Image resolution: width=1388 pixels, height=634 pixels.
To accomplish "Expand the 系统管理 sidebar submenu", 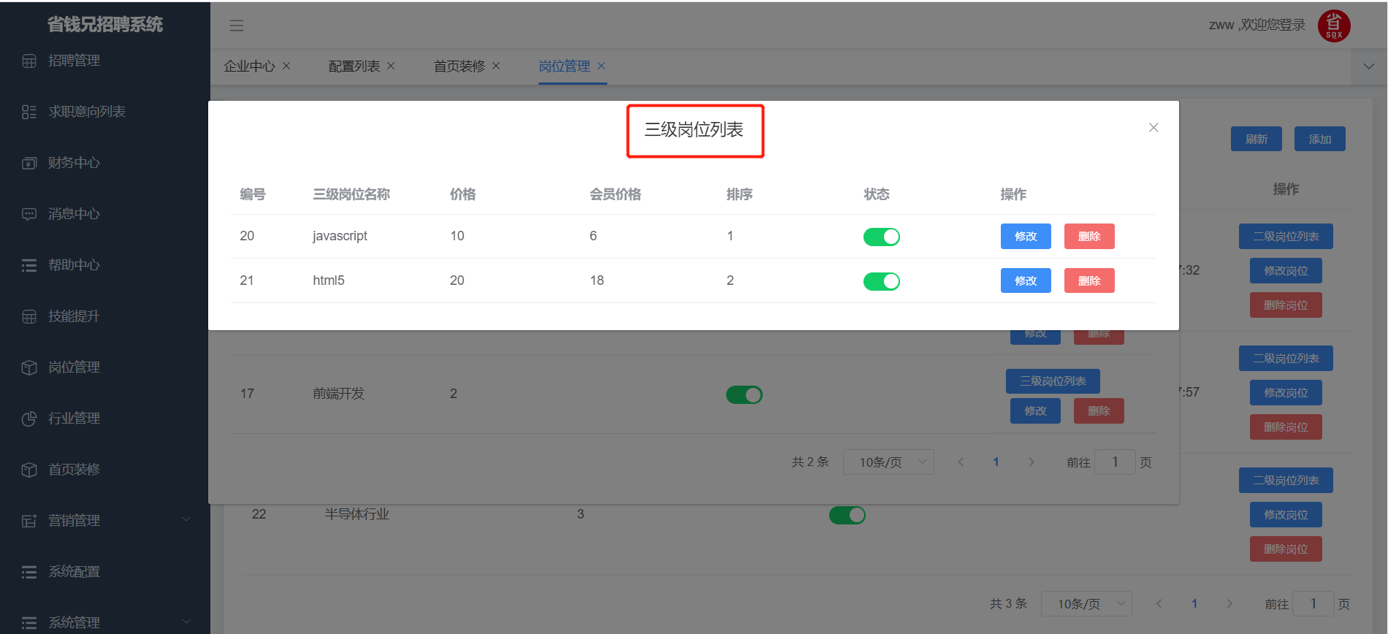I will pyautogui.click(x=186, y=622).
